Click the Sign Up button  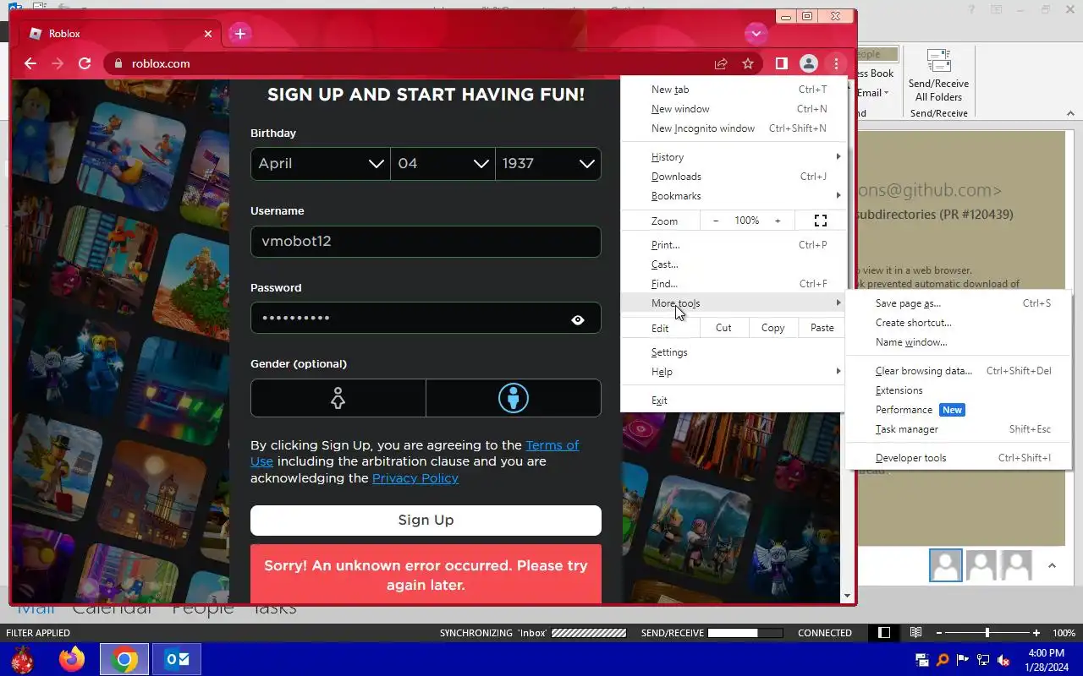(x=426, y=521)
